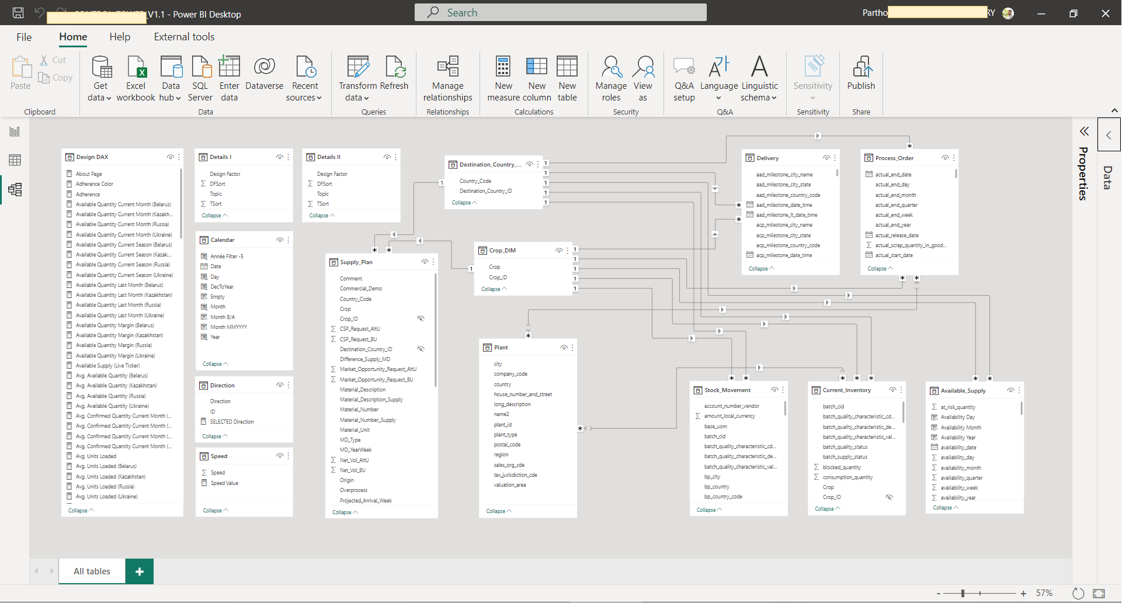Expand the Properties pane chevrons
The height and width of the screenshot is (603, 1122).
(1084, 131)
